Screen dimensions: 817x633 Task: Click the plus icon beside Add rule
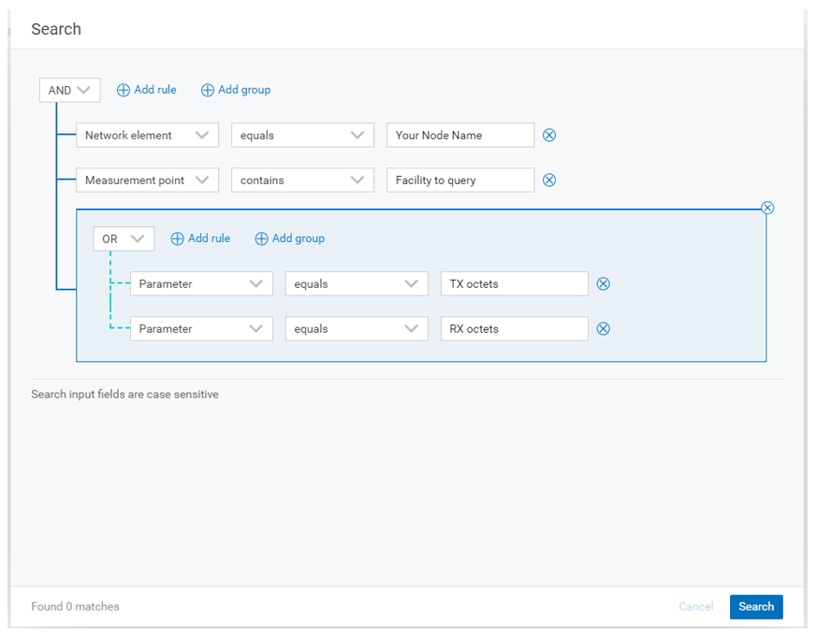tap(123, 90)
